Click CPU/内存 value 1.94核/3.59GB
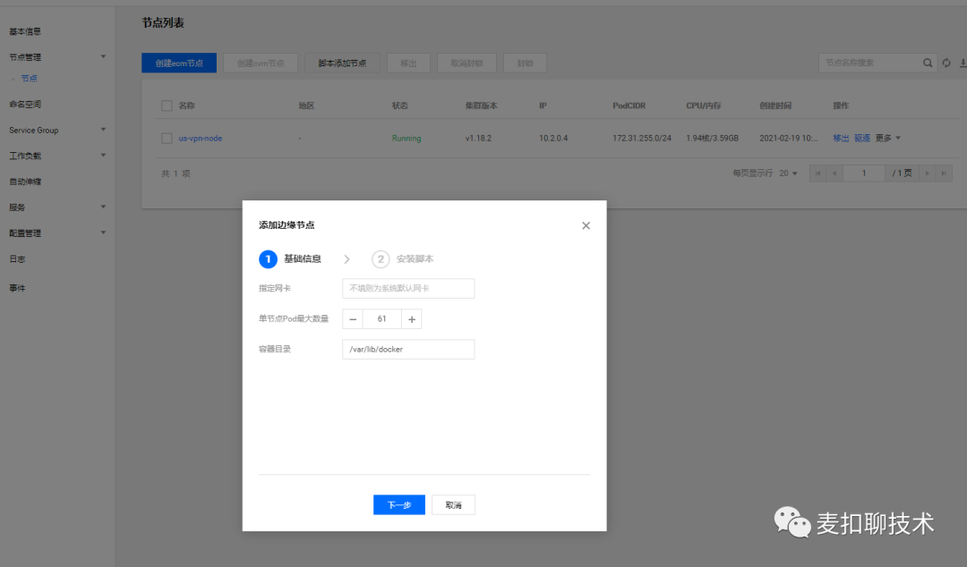 pos(713,138)
